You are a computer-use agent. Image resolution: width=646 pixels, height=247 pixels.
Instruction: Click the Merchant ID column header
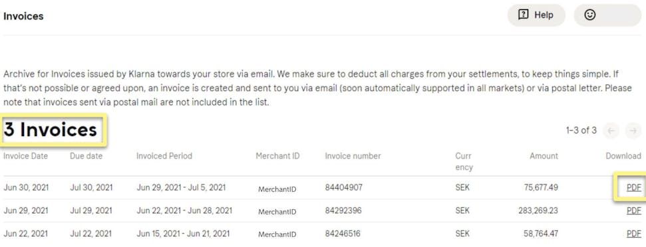tap(277, 156)
